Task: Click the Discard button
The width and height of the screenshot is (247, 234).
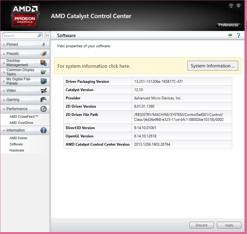Action: [202, 225]
